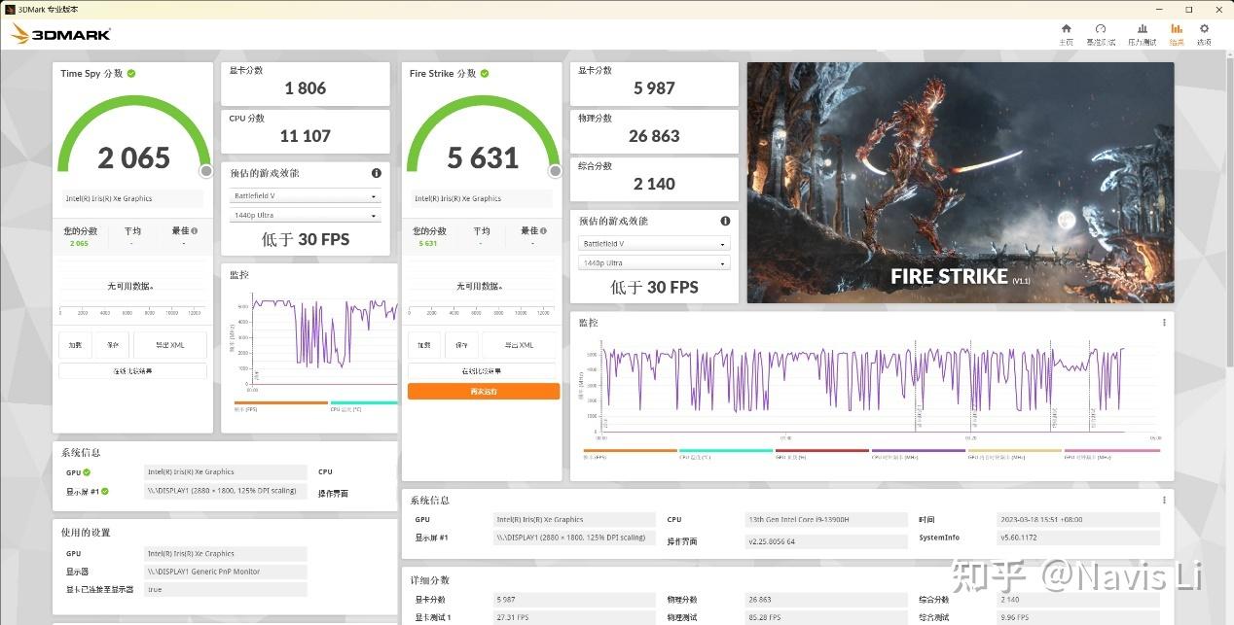Click 导出 XML button under Fire Strike
1234x625 pixels.
pos(520,345)
